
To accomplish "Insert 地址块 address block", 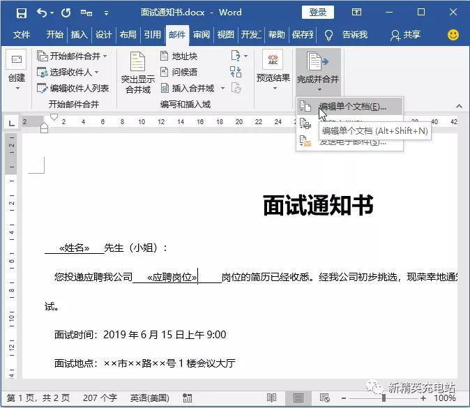I will tap(179, 56).
